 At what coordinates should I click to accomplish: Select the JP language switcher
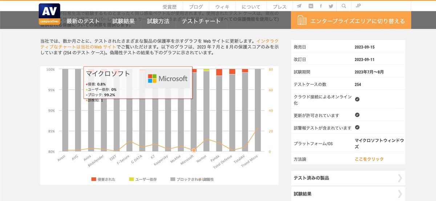tap(358, 6)
